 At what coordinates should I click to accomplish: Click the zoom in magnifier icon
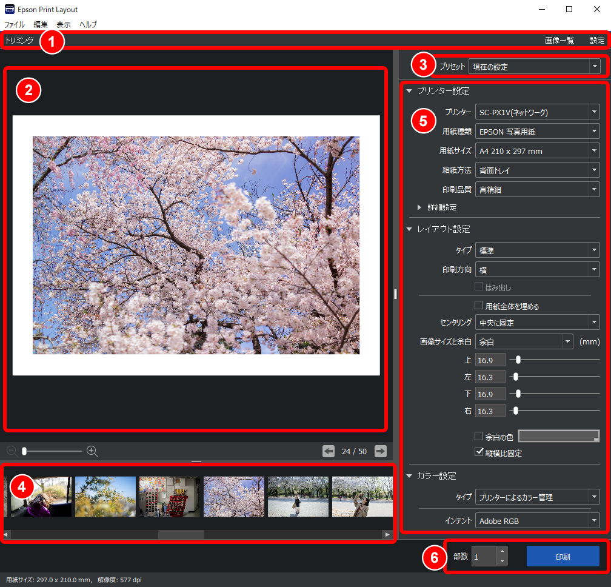coord(92,451)
